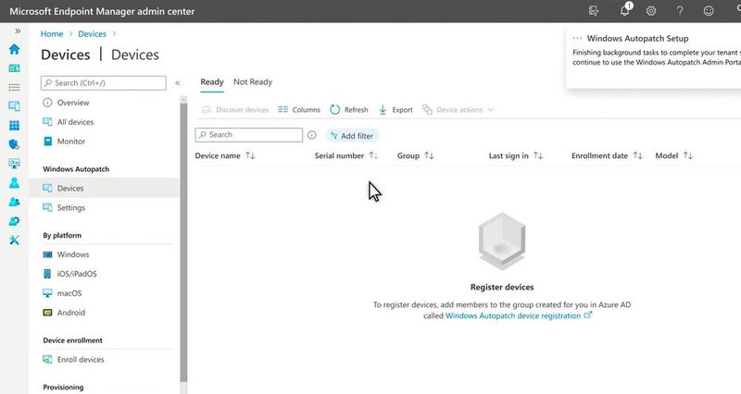
Task: Open Reports monitor icon in rail
Action: click(x=14, y=164)
